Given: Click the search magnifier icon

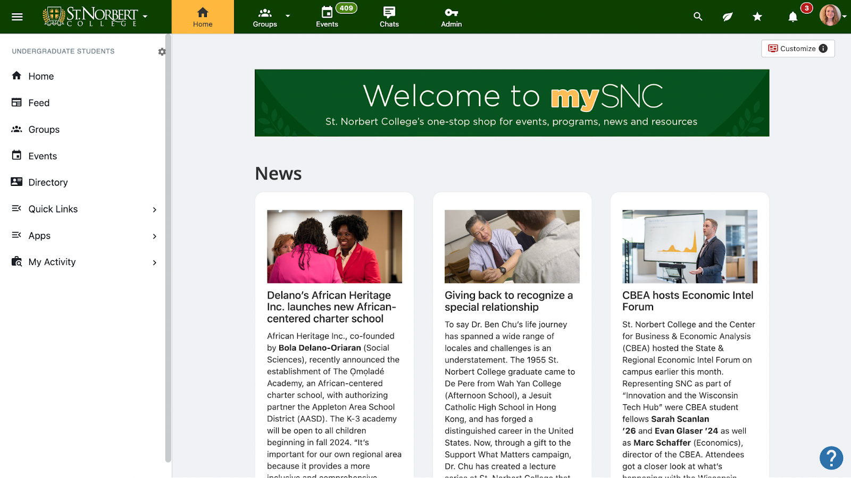Looking at the screenshot, I should point(698,16).
